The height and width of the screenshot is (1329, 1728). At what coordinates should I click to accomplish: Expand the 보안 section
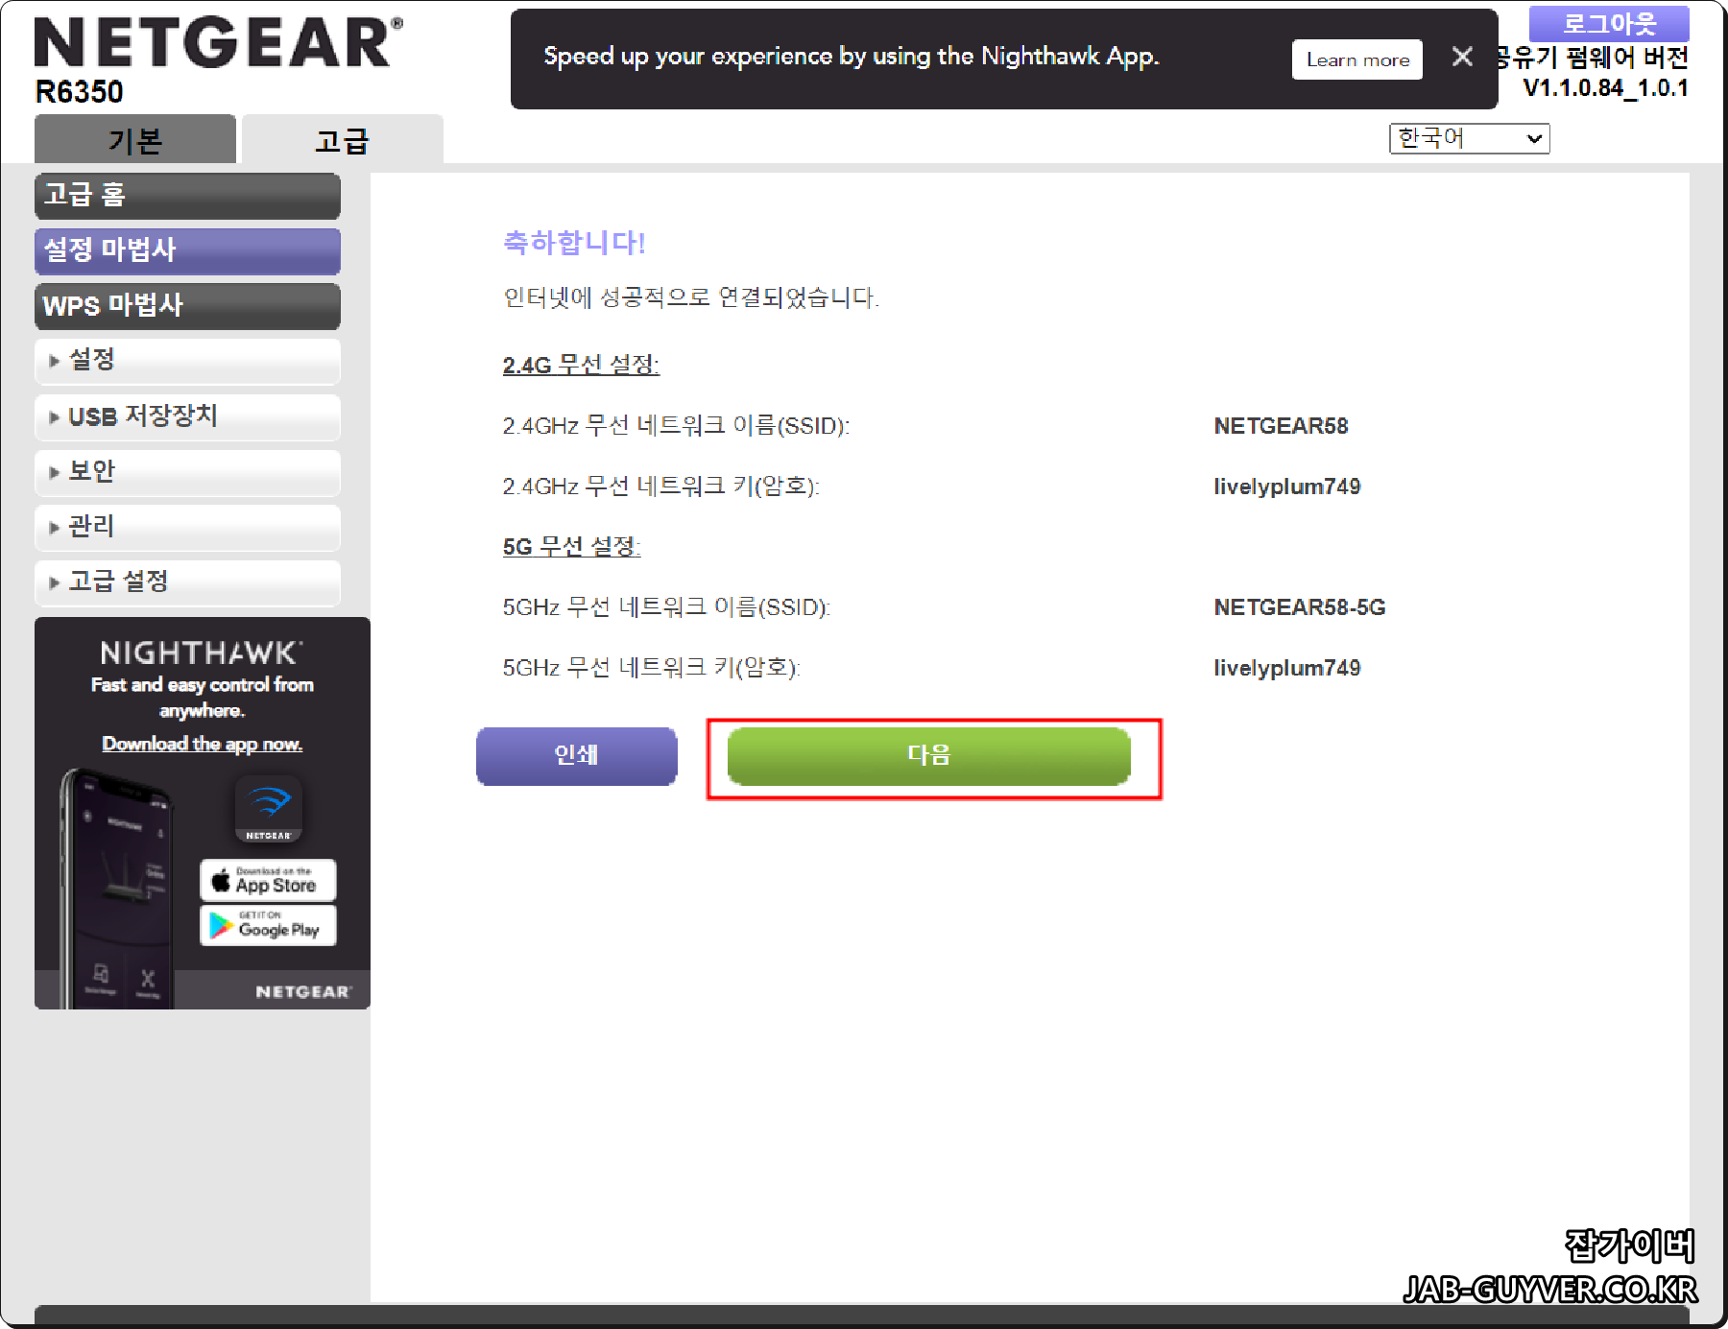(187, 472)
